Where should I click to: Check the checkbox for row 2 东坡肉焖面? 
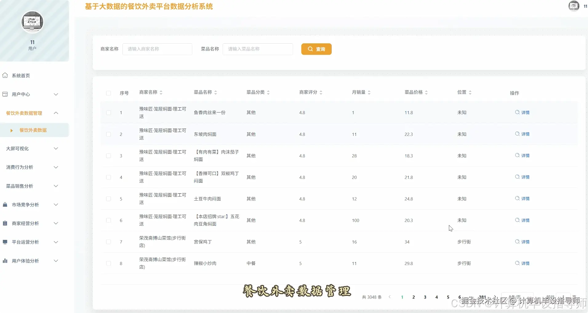point(108,134)
